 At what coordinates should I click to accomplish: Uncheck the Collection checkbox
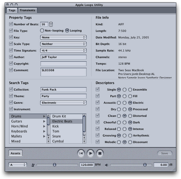click(11, 89)
